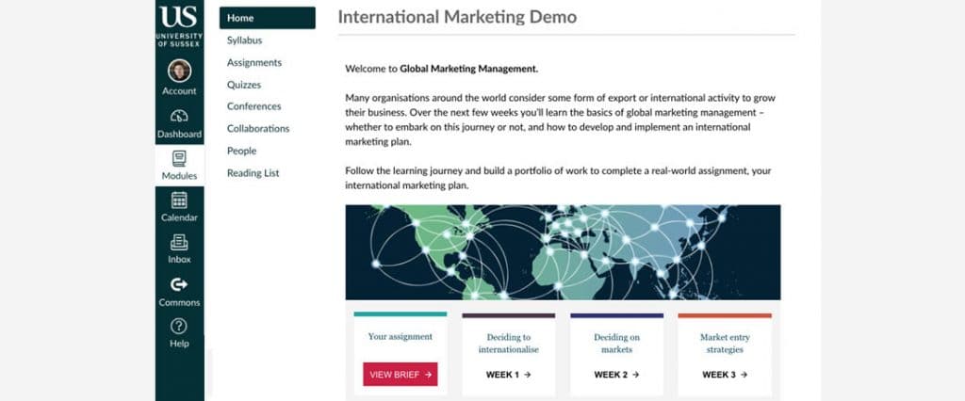Open the Account profile avatar
Image resolution: width=965 pixels, height=401 pixels.
coord(179,72)
